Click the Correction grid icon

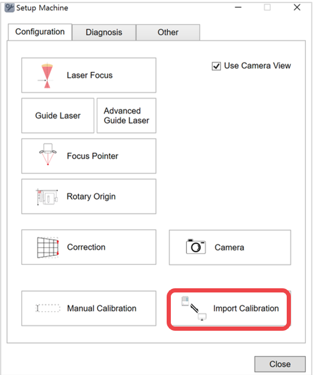tap(48, 248)
